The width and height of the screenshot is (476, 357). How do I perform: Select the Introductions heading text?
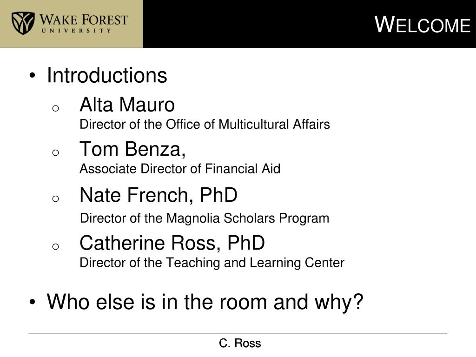click(107, 75)
